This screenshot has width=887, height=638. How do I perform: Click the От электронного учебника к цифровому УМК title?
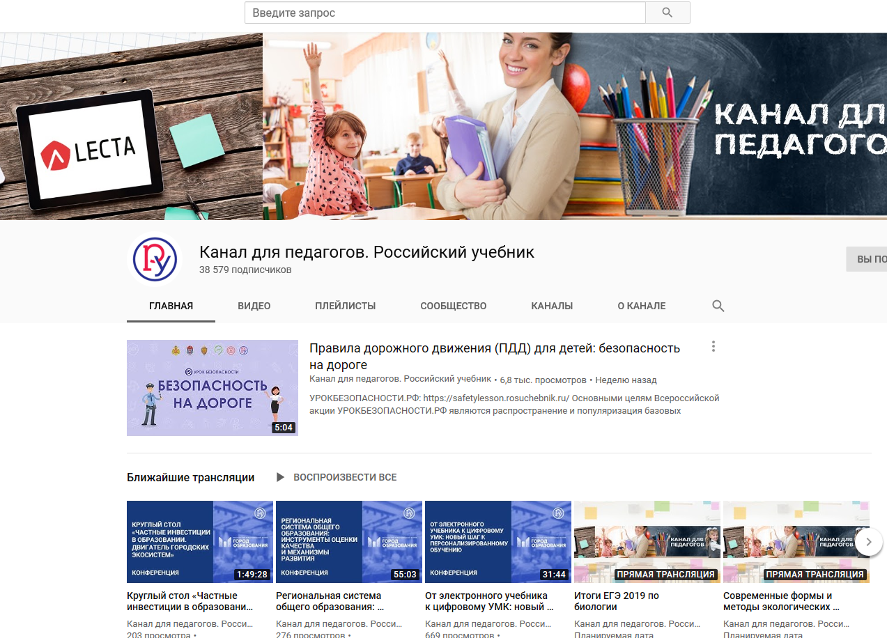(491, 601)
